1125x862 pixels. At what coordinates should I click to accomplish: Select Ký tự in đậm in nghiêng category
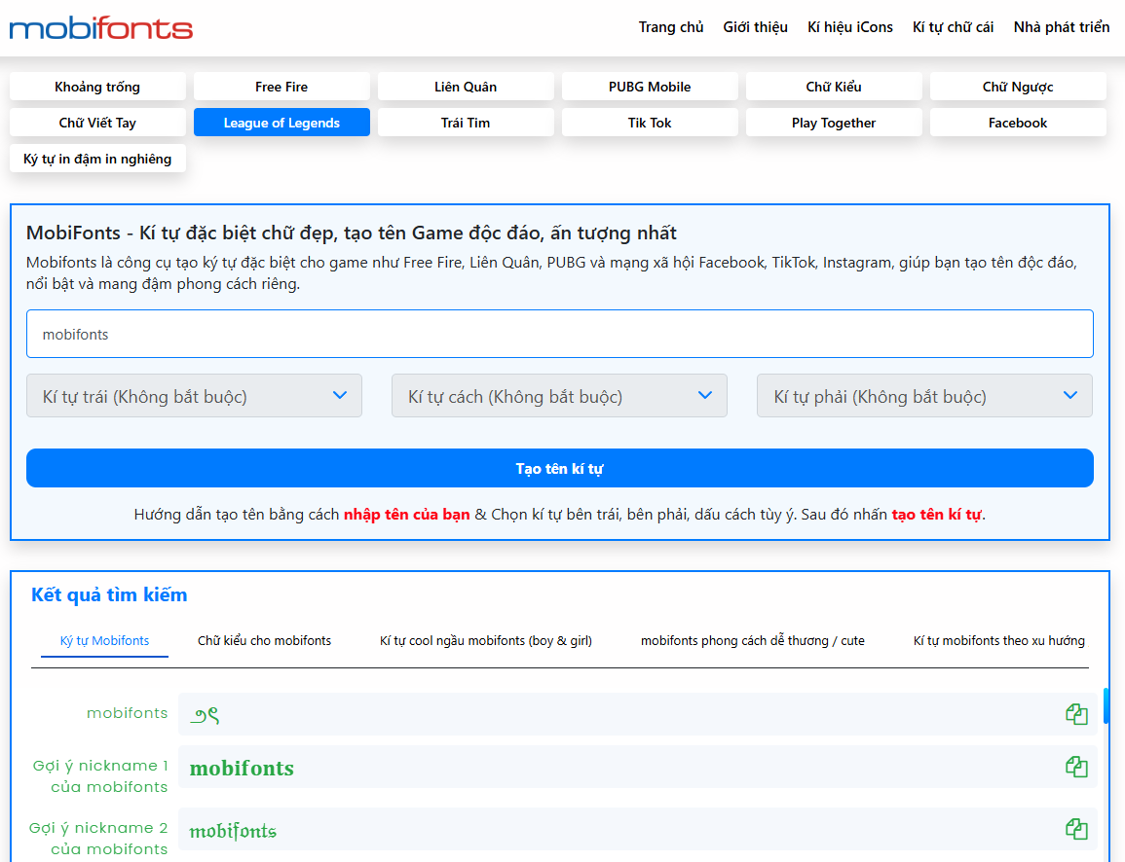pyautogui.click(x=97, y=159)
